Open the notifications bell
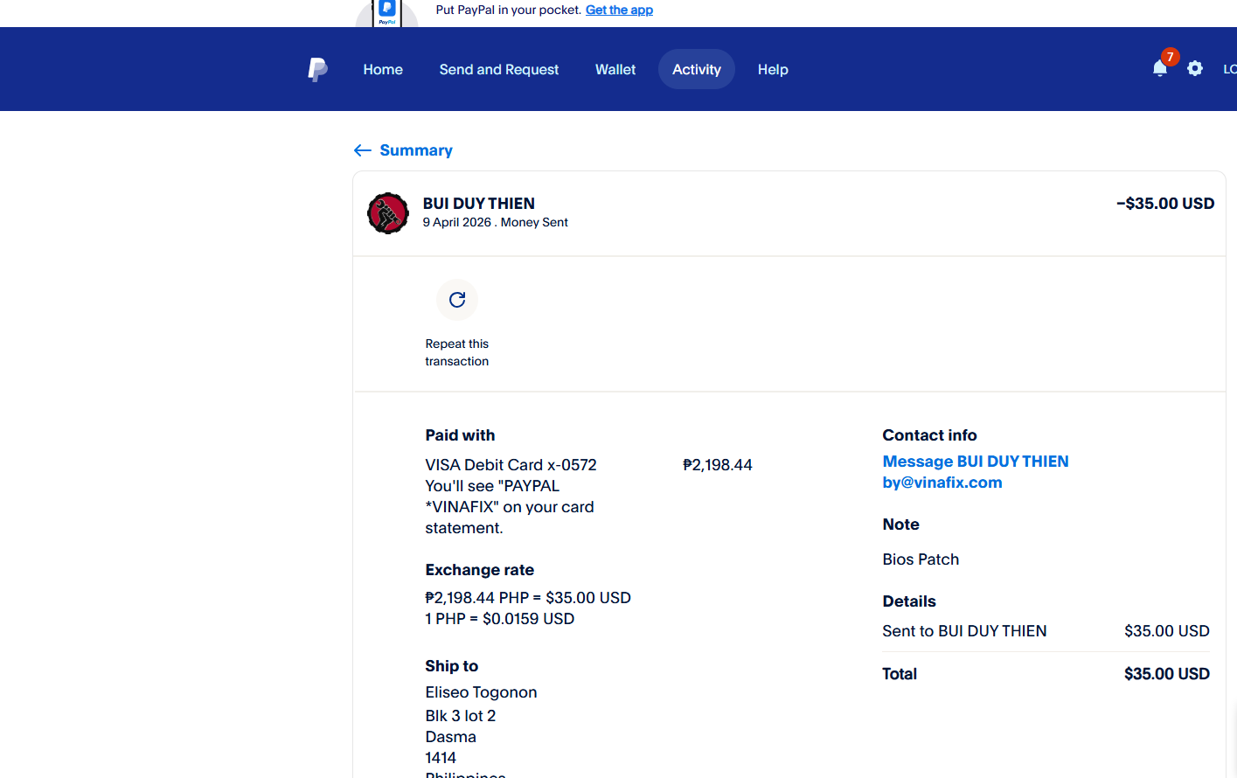Image resolution: width=1237 pixels, height=778 pixels. [x=1160, y=68]
